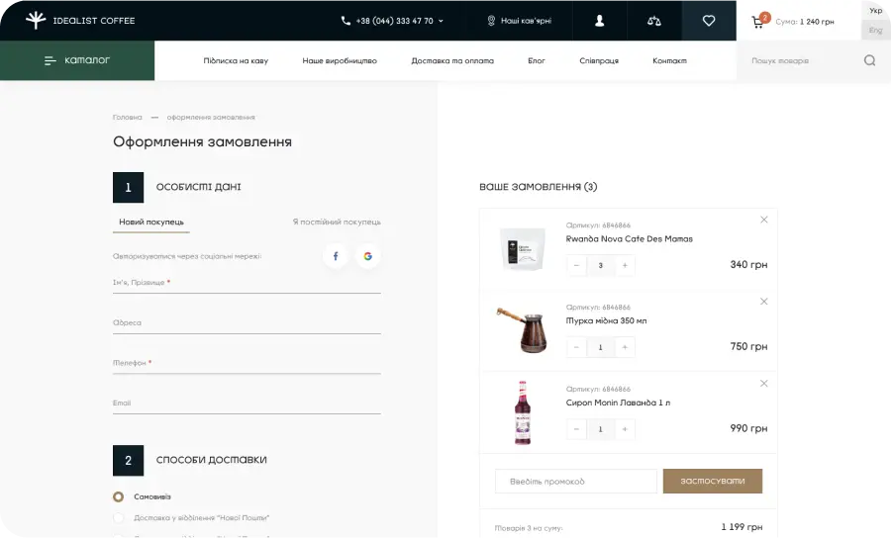
Task: Open the Співпраця menu item
Action: [599, 60]
